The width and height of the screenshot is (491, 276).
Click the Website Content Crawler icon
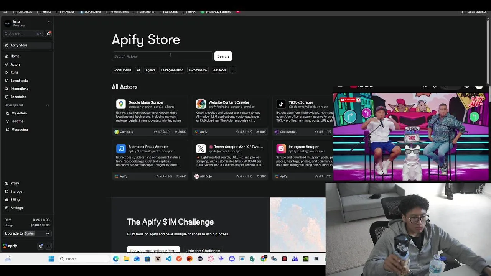(x=201, y=104)
